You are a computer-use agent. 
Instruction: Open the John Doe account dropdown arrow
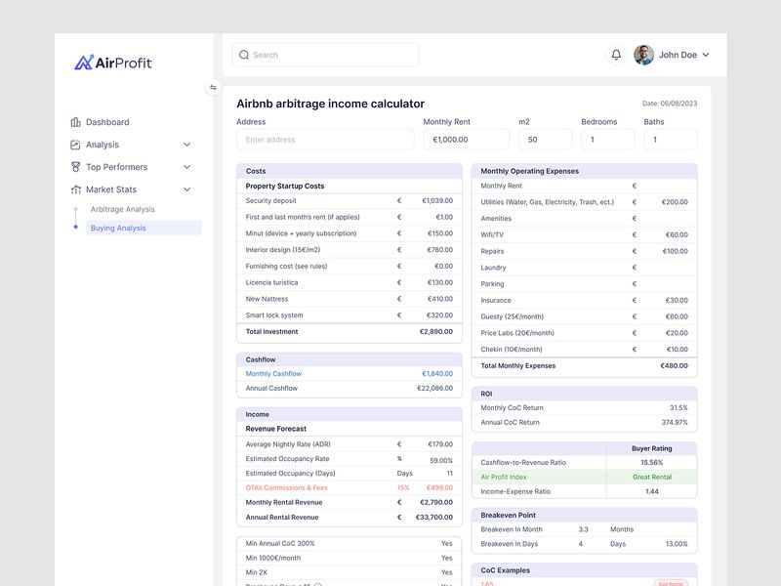tap(706, 55)
